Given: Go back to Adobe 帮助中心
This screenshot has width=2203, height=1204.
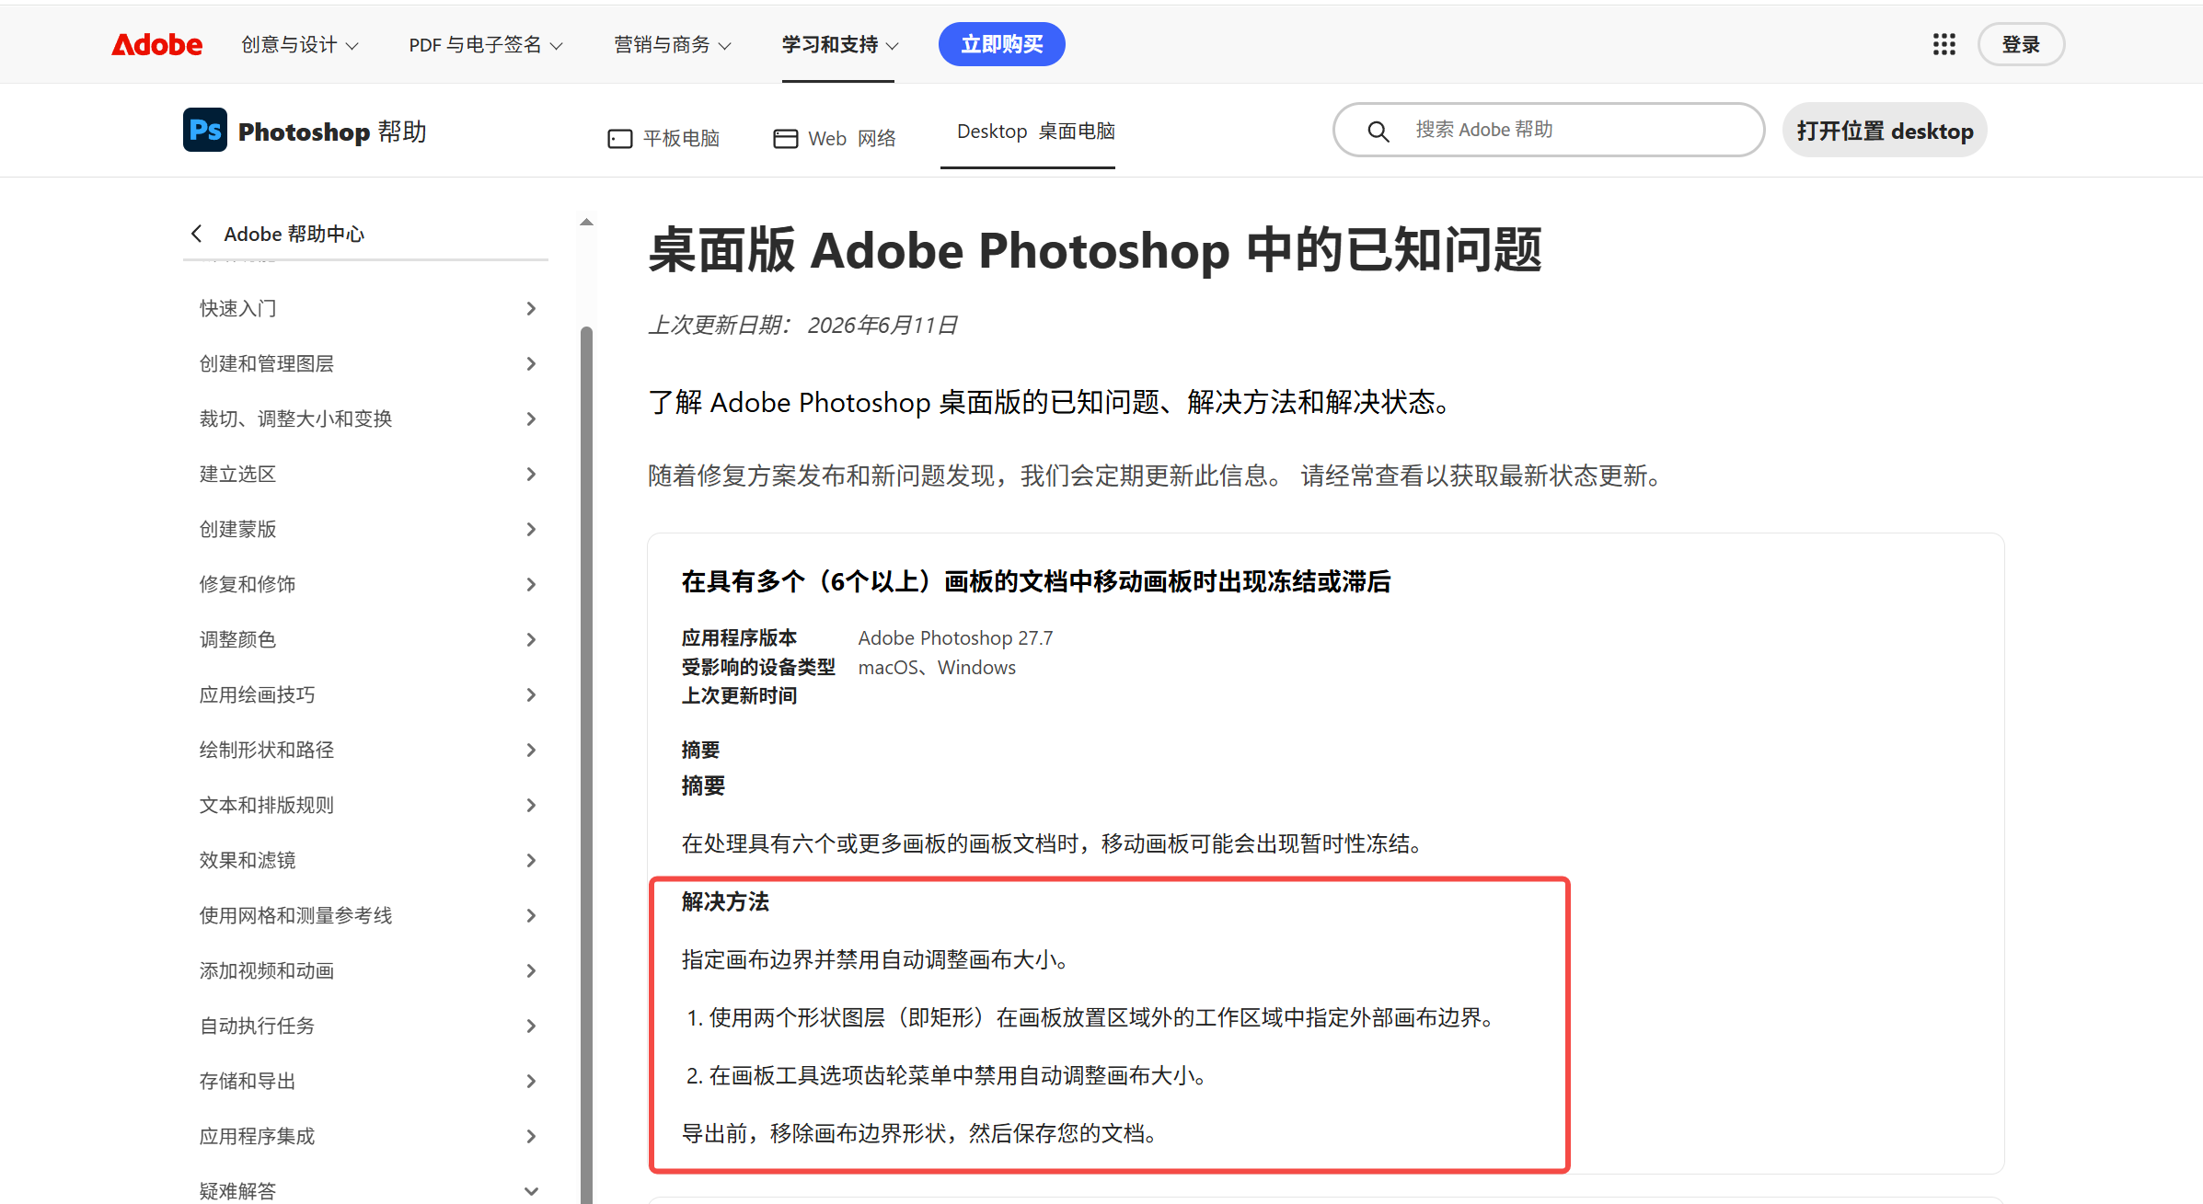Looking at the screenshot, I should click(x=294, y=234).
